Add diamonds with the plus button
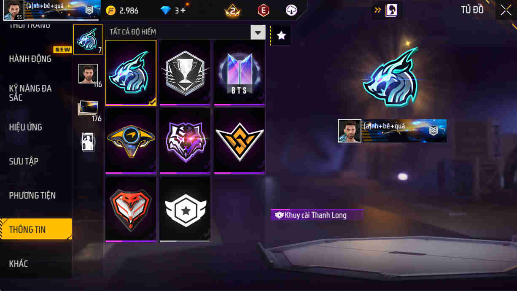517x291 pixels. point(183,11)
